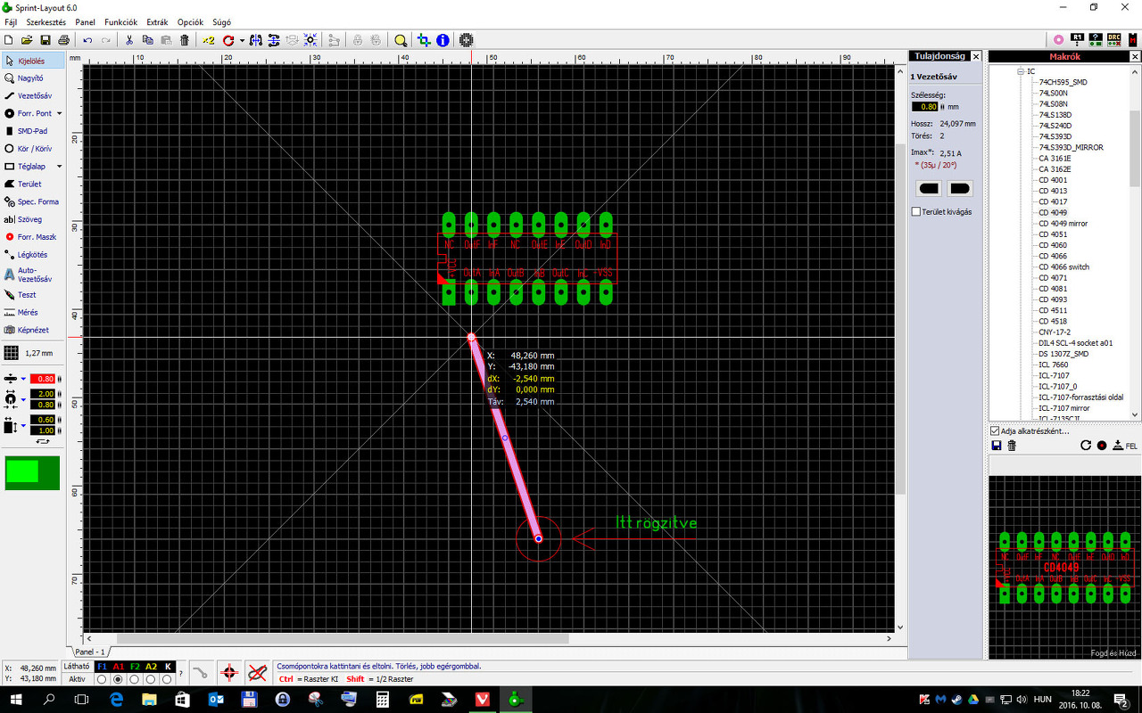Open the Fájl menu
Image resolution: width=1142 pixels, height=713 pixels.
(11, 22)
